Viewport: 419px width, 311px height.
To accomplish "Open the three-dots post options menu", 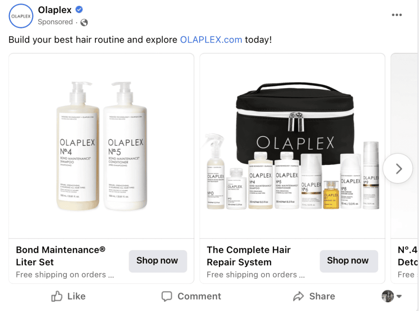I will click(x=396, y=15).
